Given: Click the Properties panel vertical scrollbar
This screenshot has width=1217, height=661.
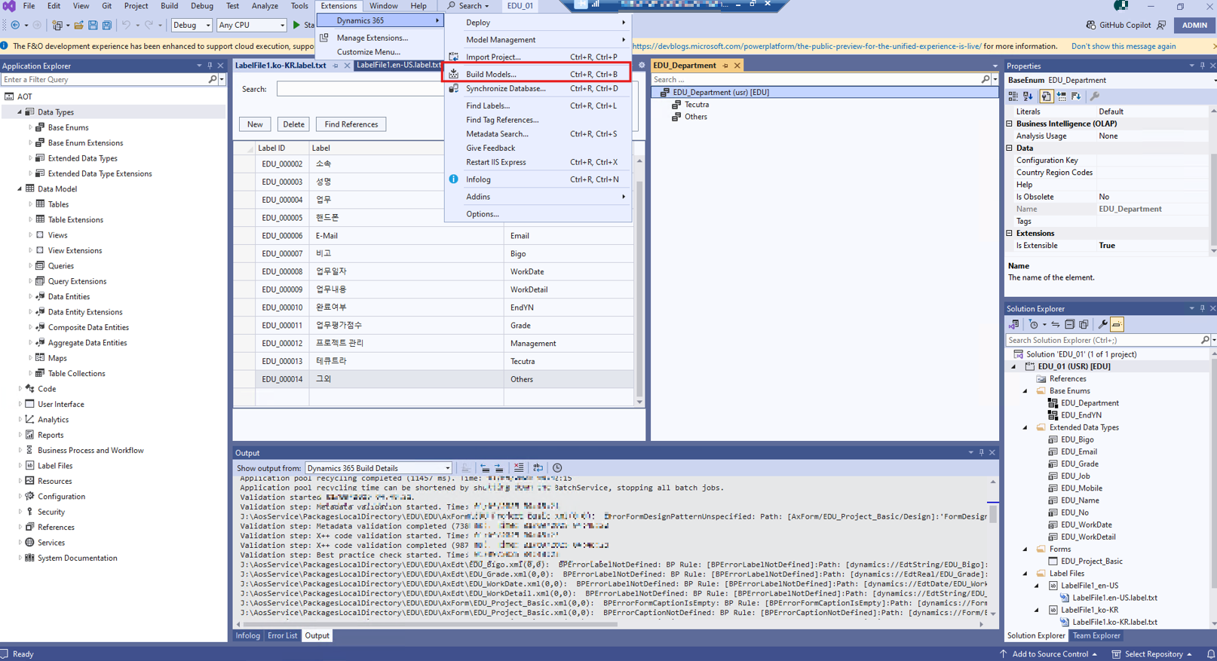Looking at the screenshot, I should (1213, 181).
